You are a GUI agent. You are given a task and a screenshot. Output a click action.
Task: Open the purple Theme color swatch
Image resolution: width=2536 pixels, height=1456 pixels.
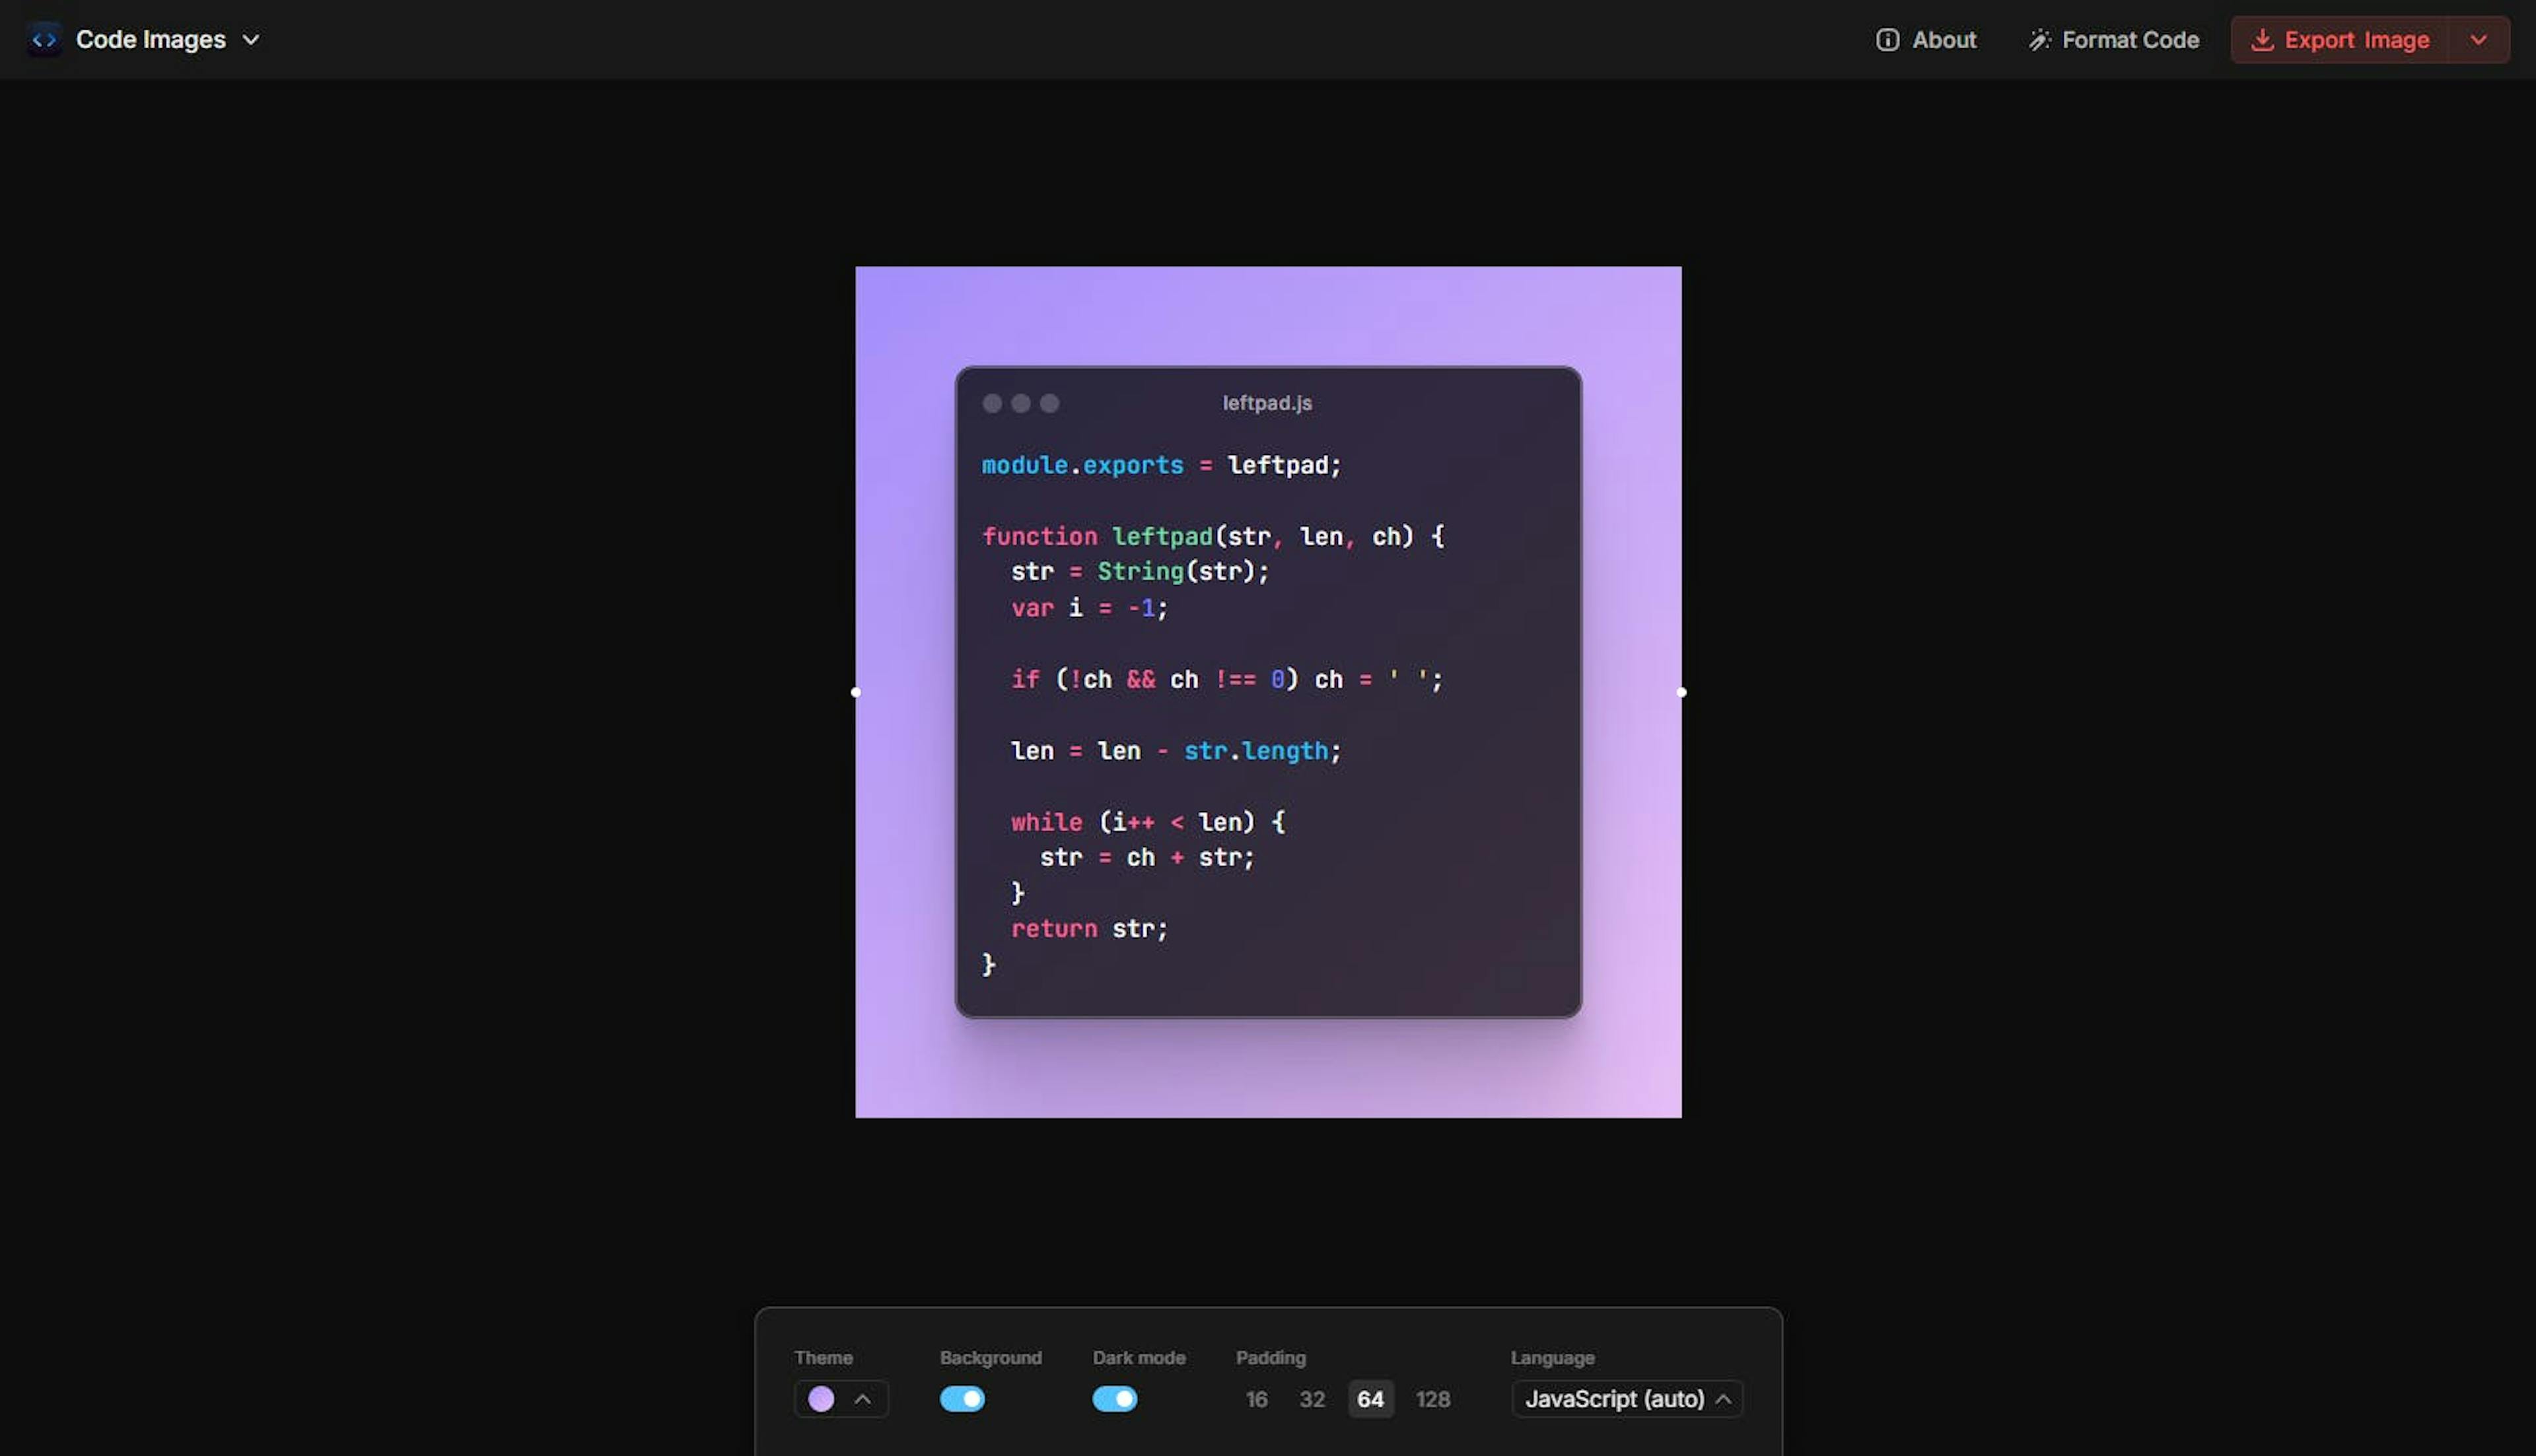point(822,1399)
